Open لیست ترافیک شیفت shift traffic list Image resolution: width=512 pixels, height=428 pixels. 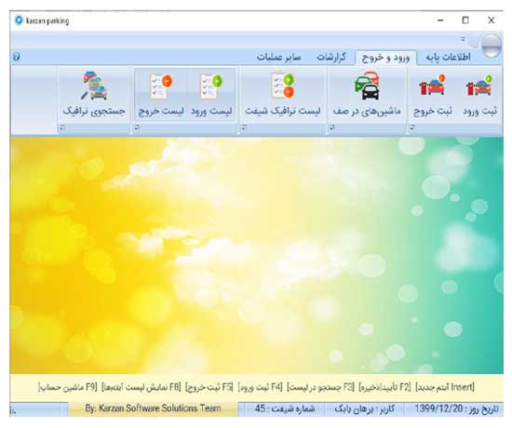point(282,95)
